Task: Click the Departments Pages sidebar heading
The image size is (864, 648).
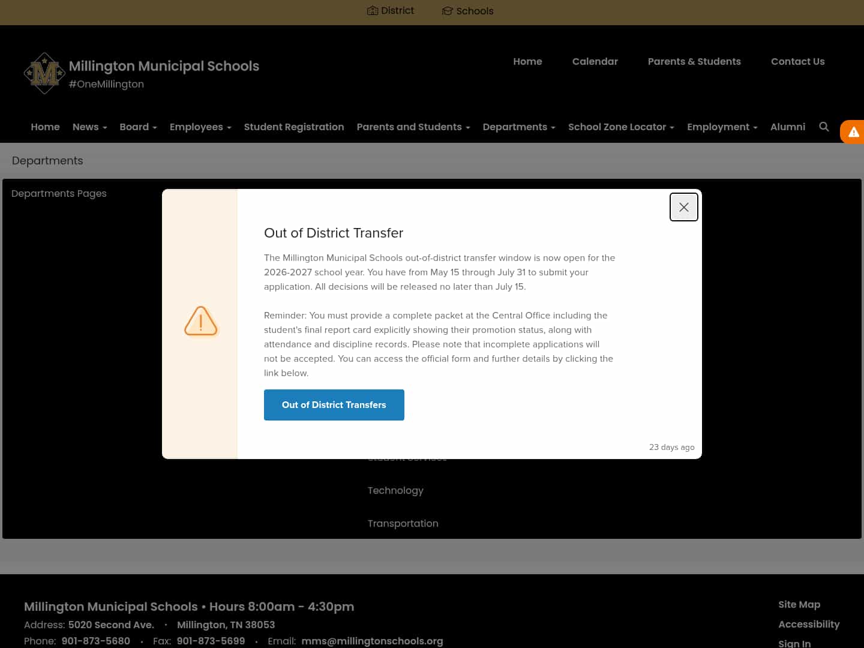Action: tap(59, 193)
